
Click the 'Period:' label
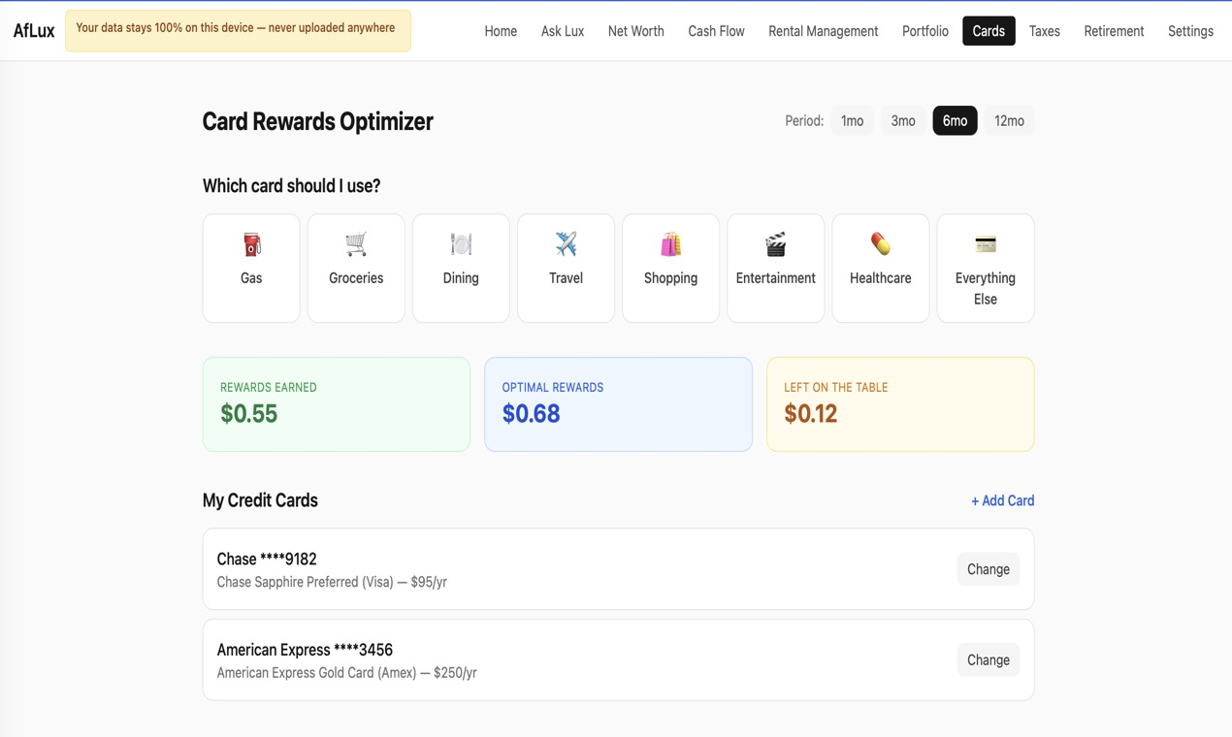[804, 121]
